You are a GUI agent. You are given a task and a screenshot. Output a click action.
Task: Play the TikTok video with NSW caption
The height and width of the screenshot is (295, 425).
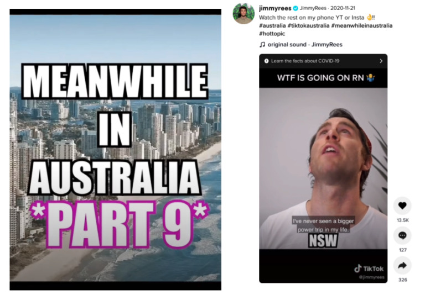click(x=323, y=168)
